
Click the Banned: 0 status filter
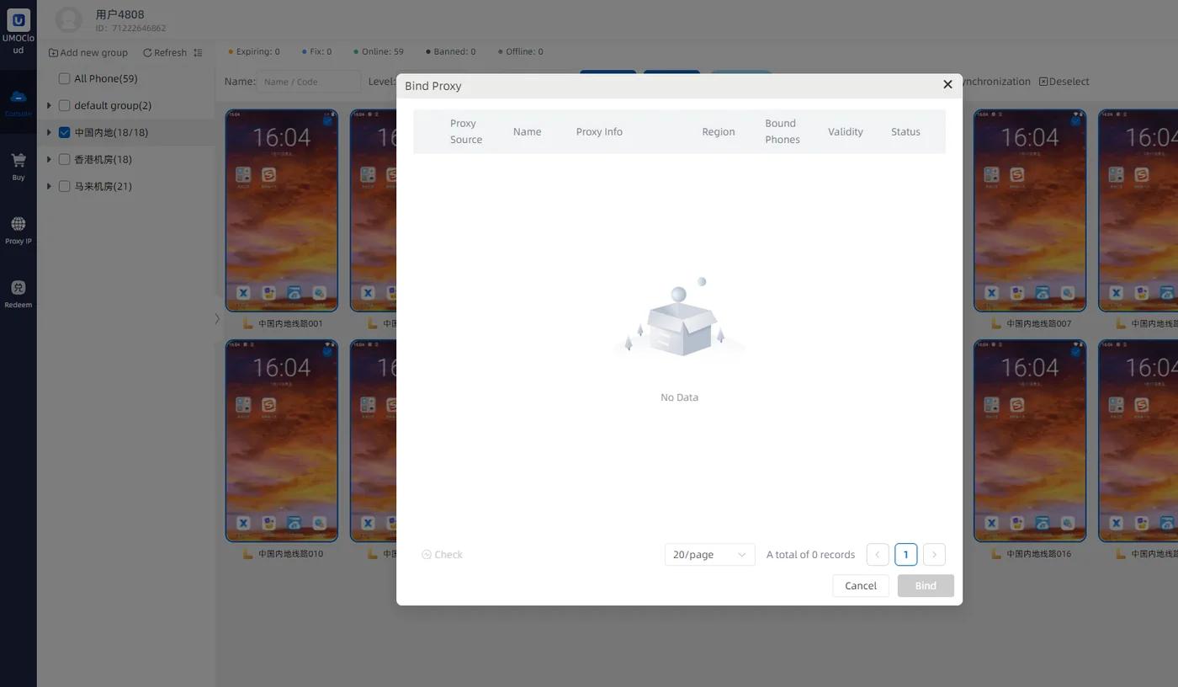[x=451, y=51]
